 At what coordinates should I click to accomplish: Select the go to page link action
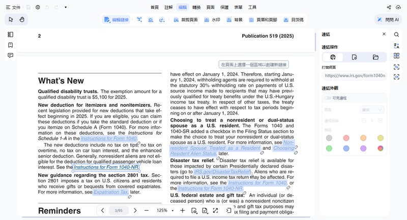point(354,57)
